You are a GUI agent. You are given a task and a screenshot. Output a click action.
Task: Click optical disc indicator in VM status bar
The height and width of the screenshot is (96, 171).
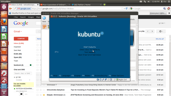tap(100, 80)
